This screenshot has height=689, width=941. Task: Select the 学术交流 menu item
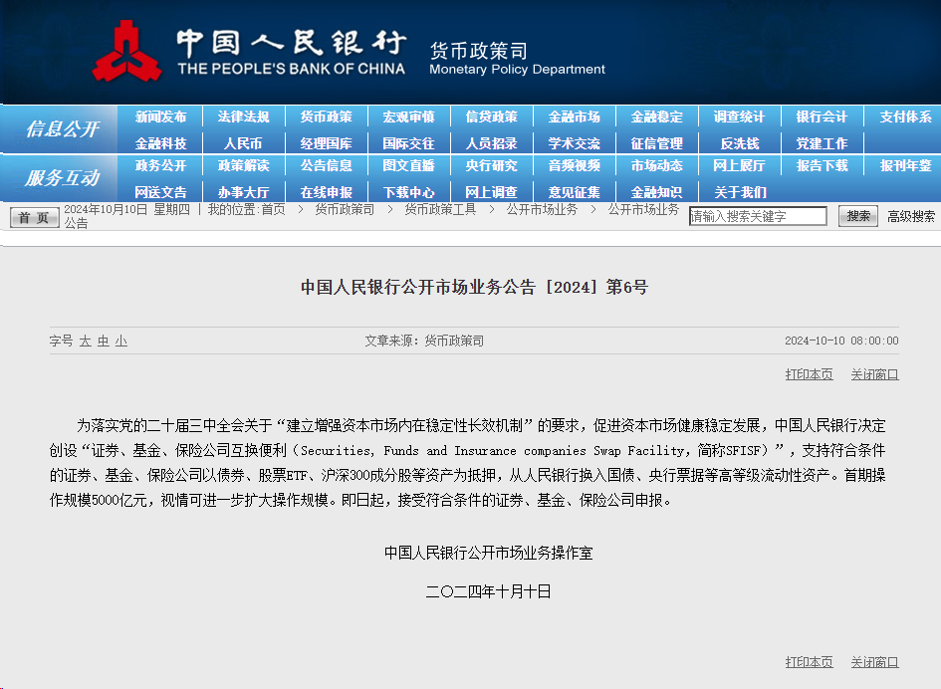click(575, 143)
